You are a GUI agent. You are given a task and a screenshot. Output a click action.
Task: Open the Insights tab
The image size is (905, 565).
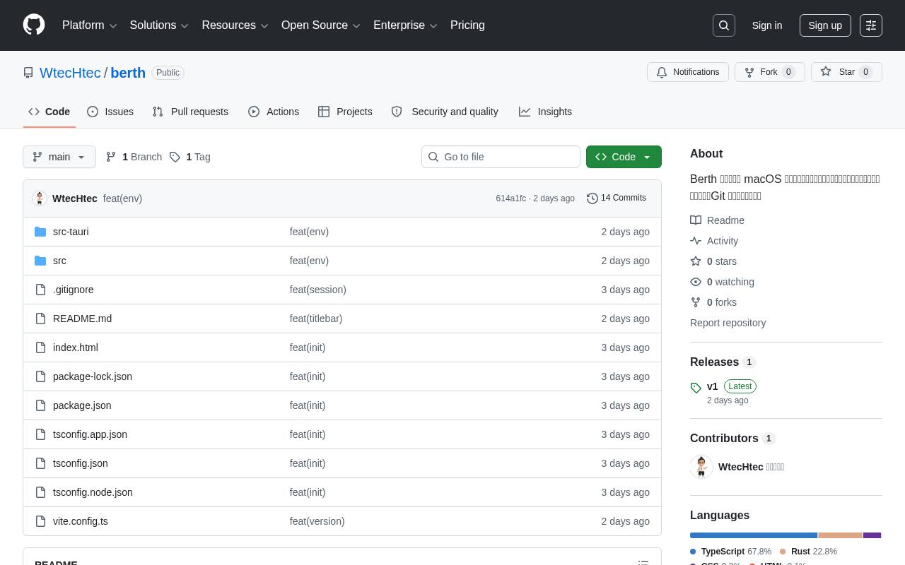pyautogui.click(x=545, y=112)
